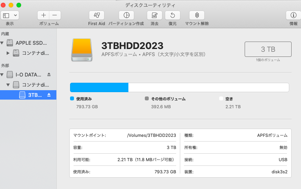Open the sidebar view toggle button

click(6, 15)
